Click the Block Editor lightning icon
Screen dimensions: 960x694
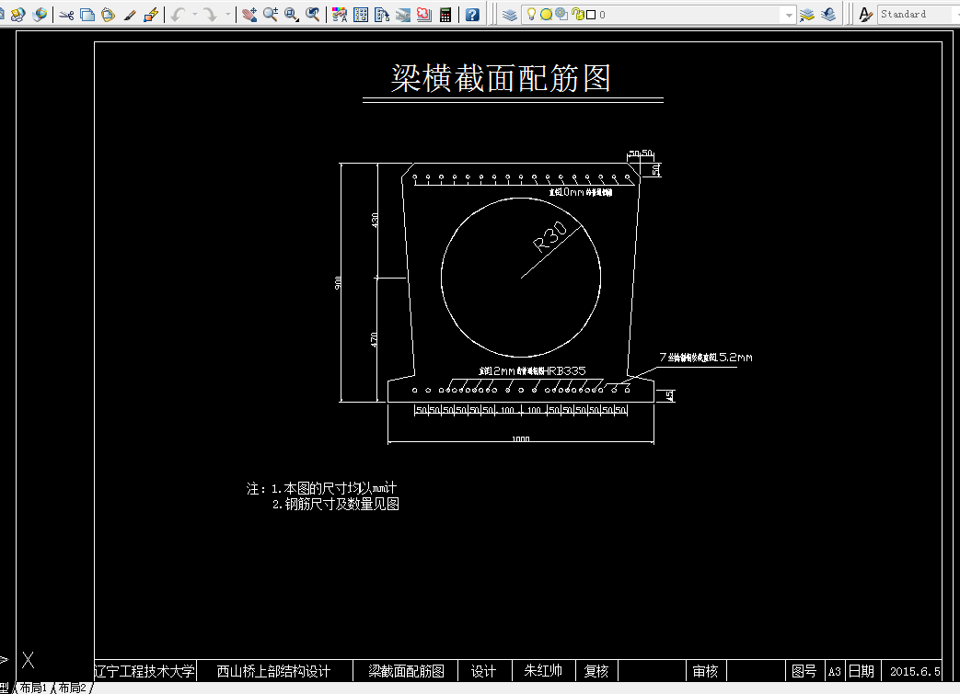pos(151,14)
